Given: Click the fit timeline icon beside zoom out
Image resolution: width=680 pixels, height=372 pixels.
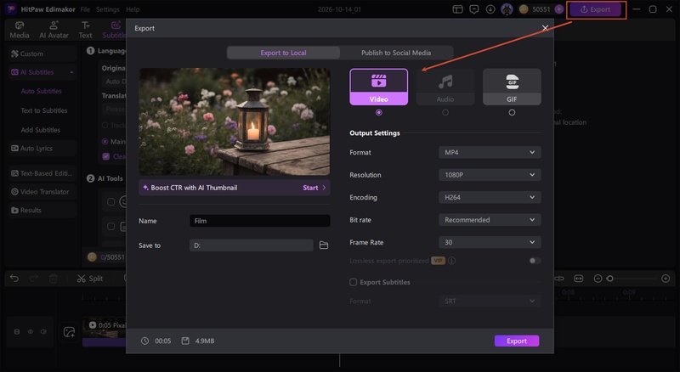Looking at the screenshot, I should click(x=579, y=279).
